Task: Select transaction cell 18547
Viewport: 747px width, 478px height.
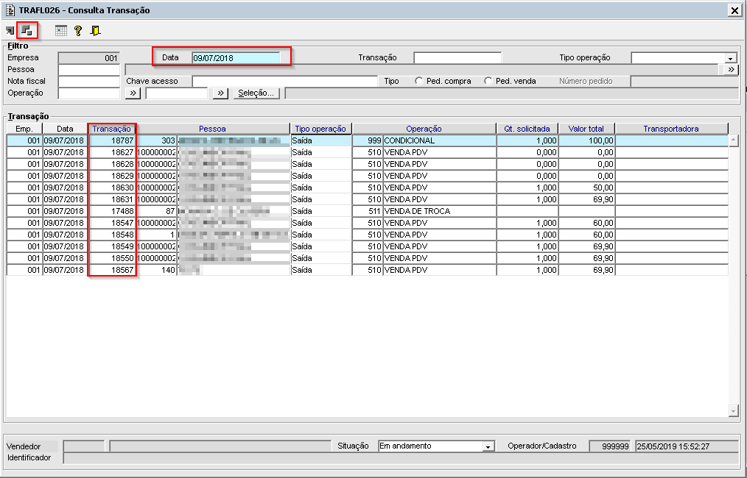Action: 112,223
